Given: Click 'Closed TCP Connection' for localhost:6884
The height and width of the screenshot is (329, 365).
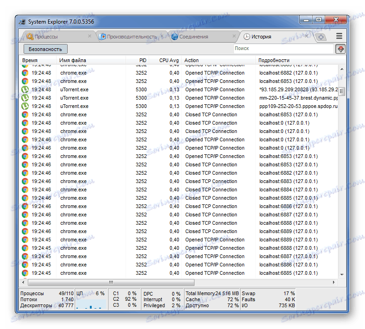Looking at the screenshot, I should coord(211,190).
